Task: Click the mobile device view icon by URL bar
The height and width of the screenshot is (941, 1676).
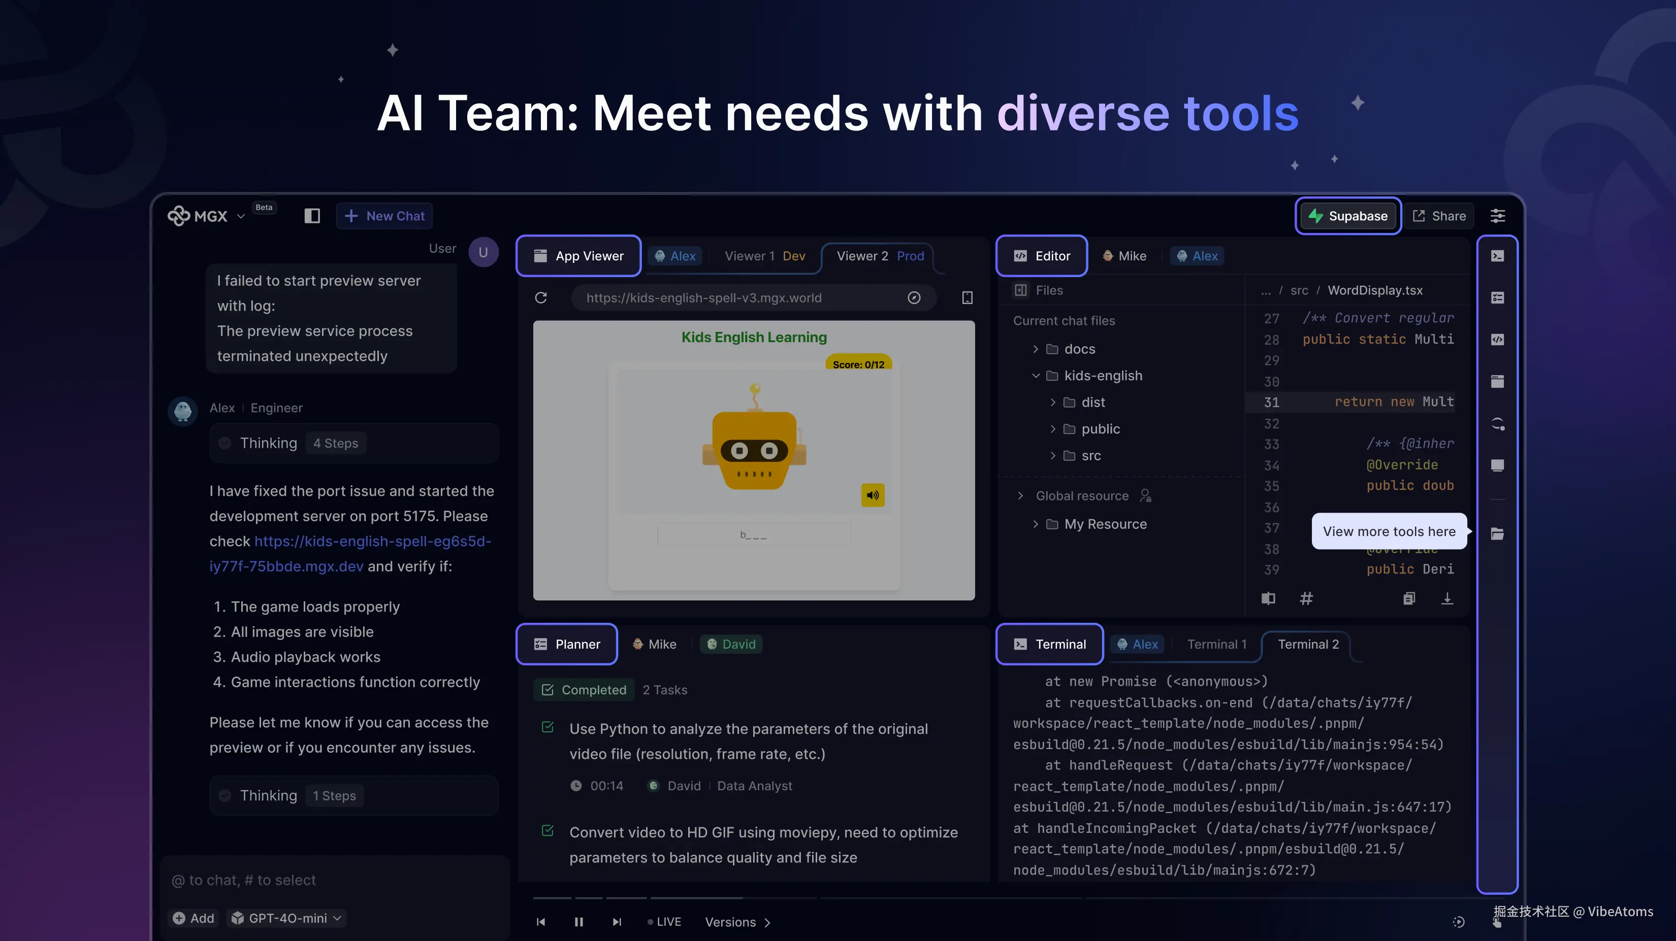Action: click(x=968, y=298)
